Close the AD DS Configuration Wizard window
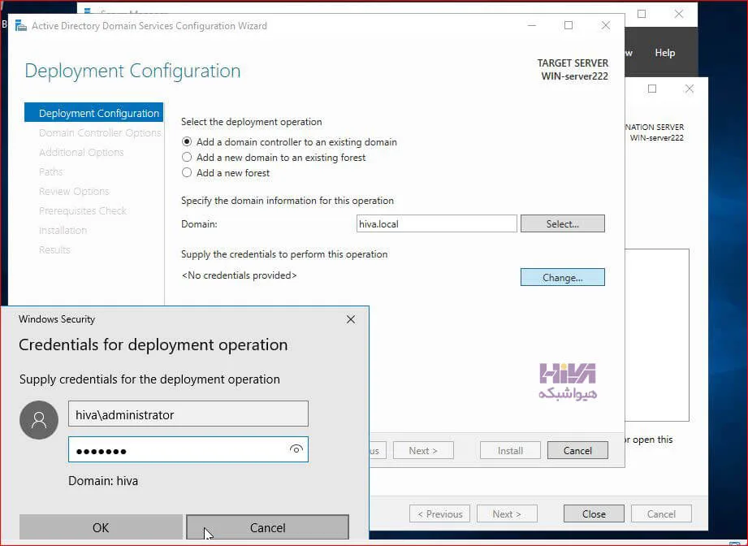Viewport: 748px width, 546px height. coord(605,25)
